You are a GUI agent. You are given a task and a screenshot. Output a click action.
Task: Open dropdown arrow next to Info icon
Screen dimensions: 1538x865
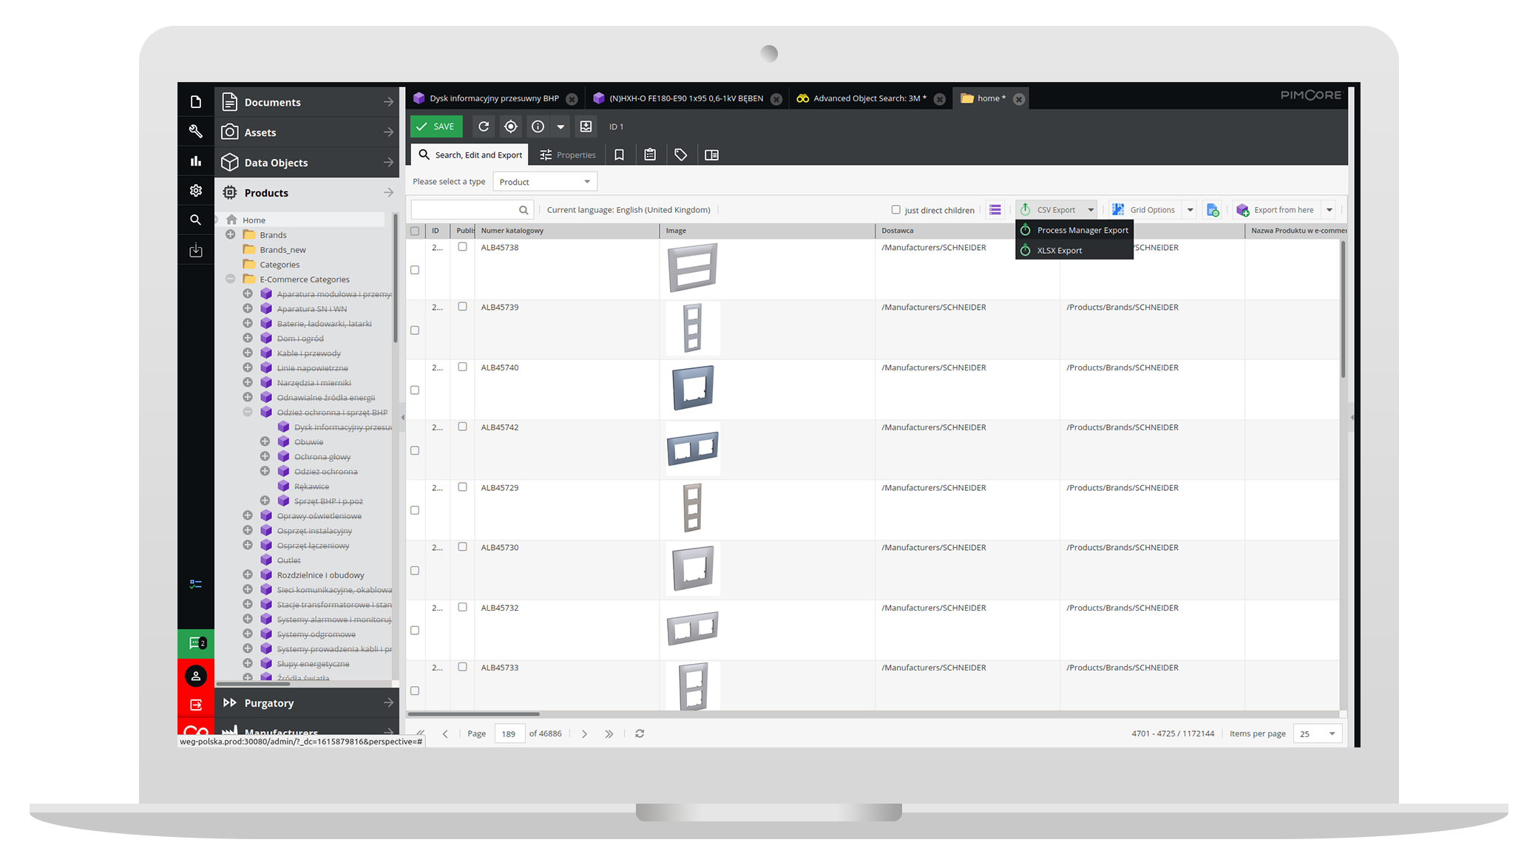pyautogui.click(x=560, y=126)
